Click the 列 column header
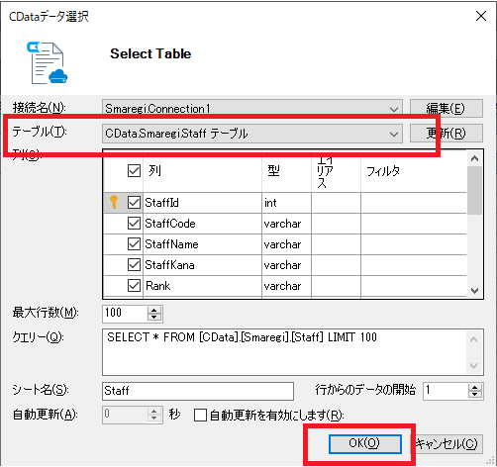This screenshot has height=467, width=497. pos(202,171)
